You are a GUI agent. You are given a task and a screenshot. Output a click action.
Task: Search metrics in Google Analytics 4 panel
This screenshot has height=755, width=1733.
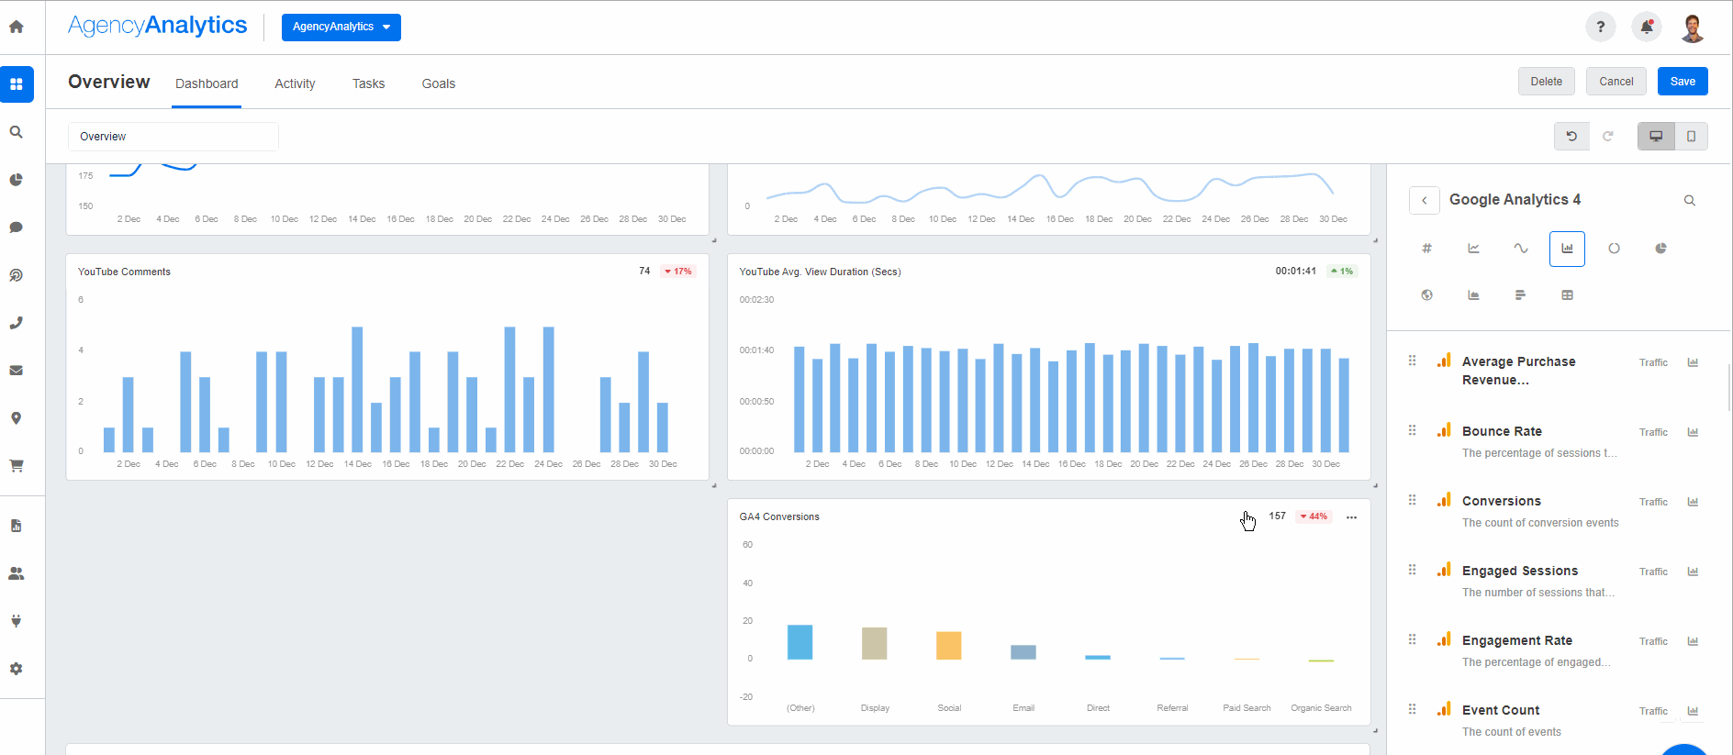[x=1690, y=200]
